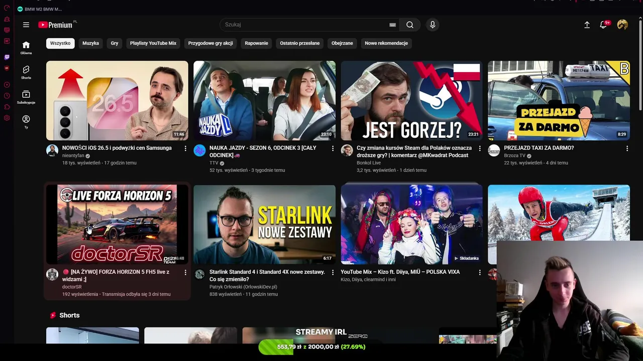This screenshot has height=361, width=643.
Task: Open the Główna home sidebar item
Action: (x=26, y=48)
